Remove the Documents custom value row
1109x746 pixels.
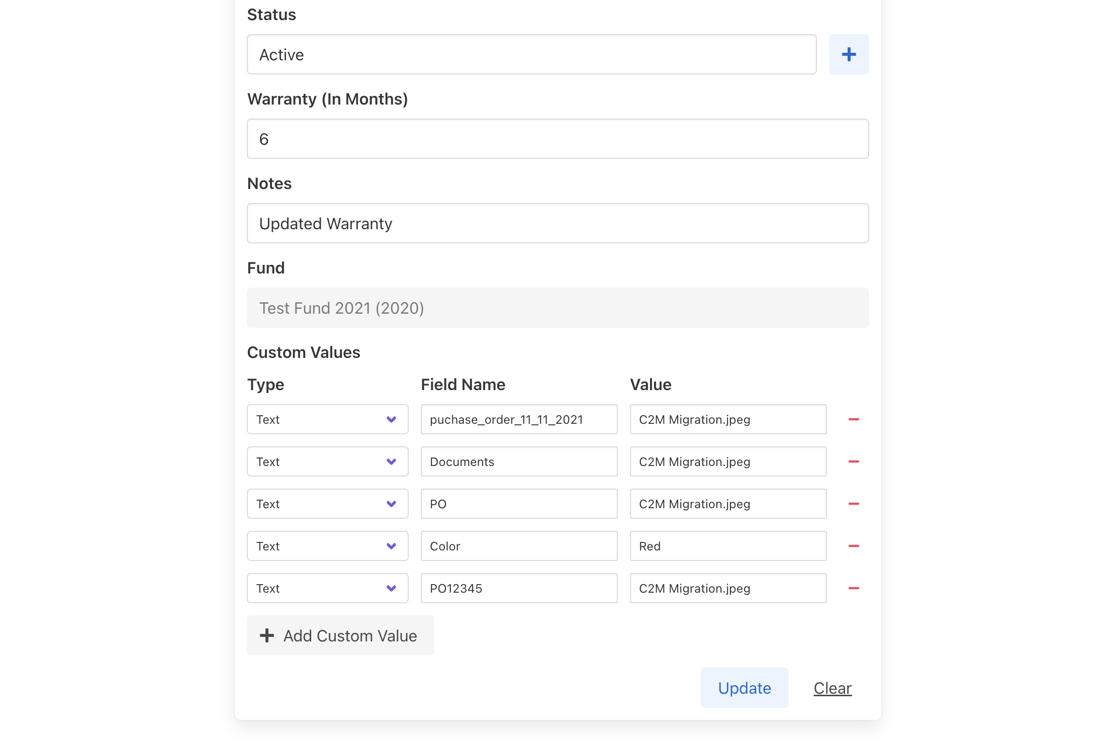point(854,461)
